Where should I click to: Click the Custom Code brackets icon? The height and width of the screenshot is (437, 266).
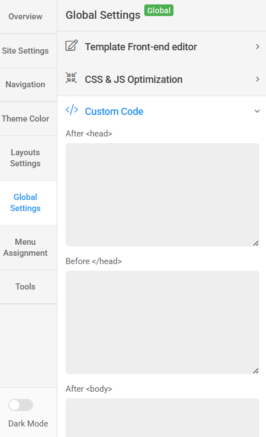pos(72,110)
